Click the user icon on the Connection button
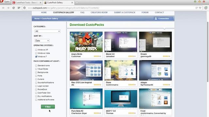Screen dimensions: 209x117 click(156, 19)
